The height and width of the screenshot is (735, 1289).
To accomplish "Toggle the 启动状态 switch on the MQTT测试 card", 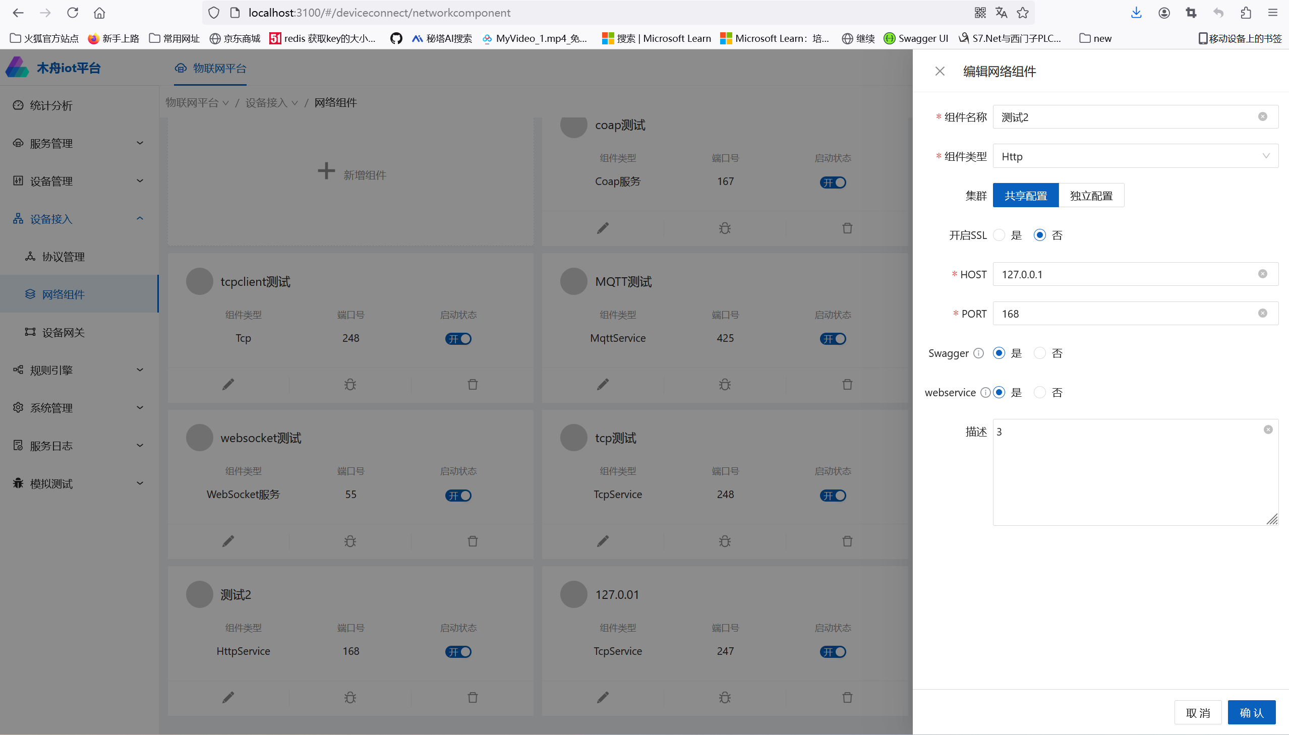I will (833, 339).
